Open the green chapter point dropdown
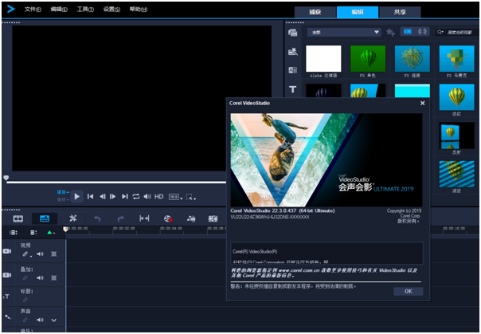This screenshot has height=334, width=481. tap(51, 233)
